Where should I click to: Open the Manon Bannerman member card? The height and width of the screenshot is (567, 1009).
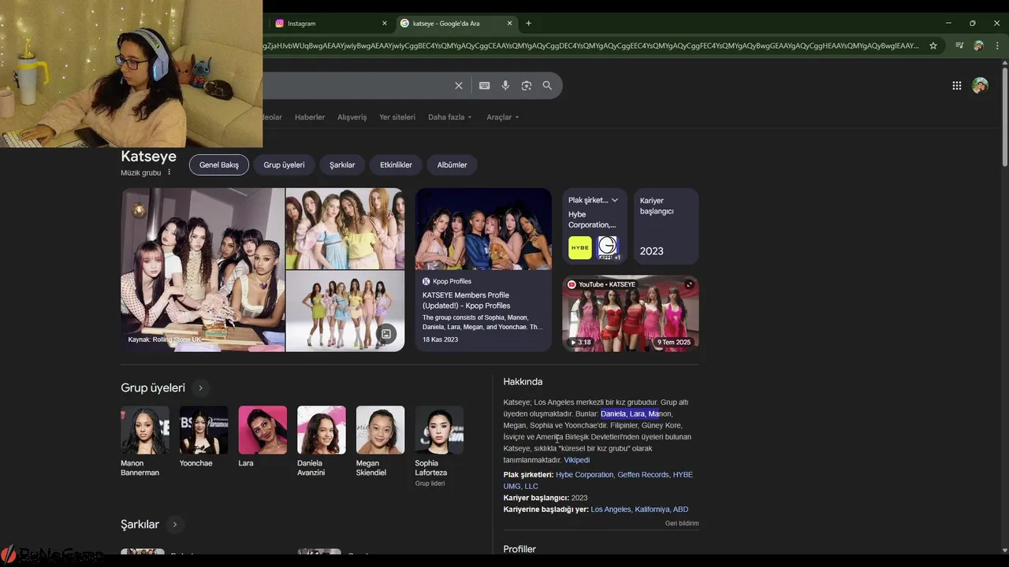click(145, 441)
